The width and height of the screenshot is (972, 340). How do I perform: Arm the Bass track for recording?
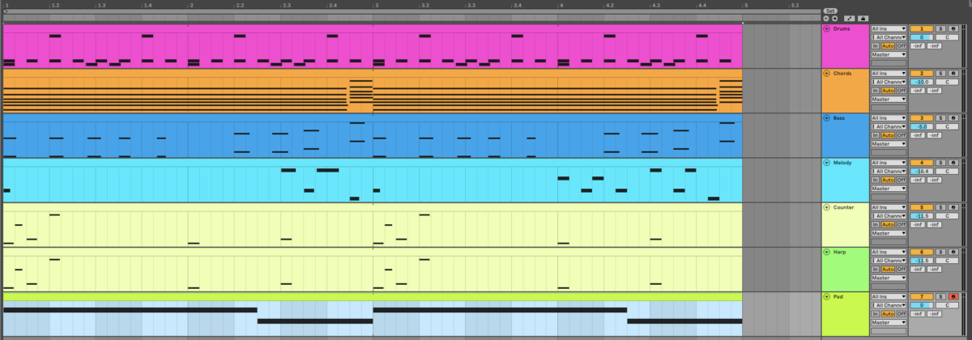[953, 118]
